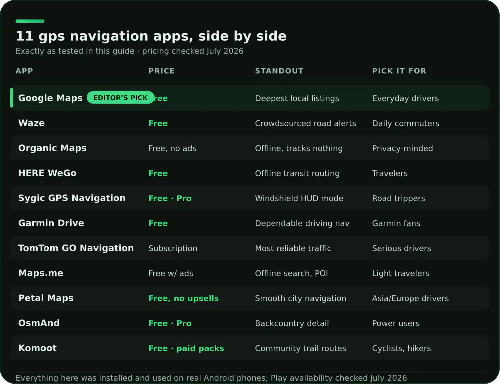This screenshot has height=384, width=500.
Task: Click the PICK IT FOR column header
Action: coord(399,71)
